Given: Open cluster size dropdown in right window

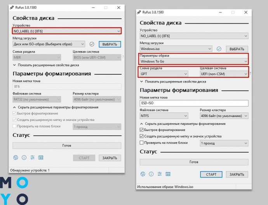Looking at the screenshot, I should [x=224, y=116].
